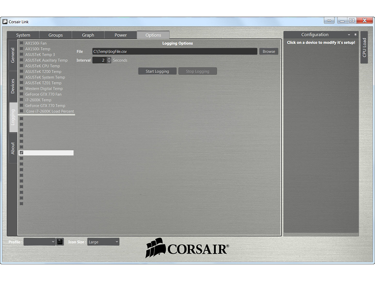
Task: Click the Stop Logging button
Action: point(197,71)
